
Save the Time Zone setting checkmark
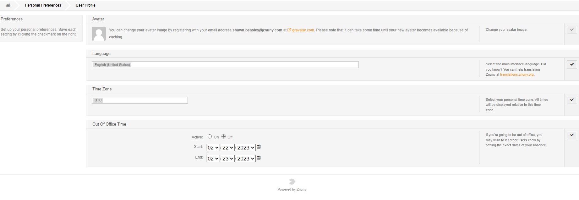(571, 100)
